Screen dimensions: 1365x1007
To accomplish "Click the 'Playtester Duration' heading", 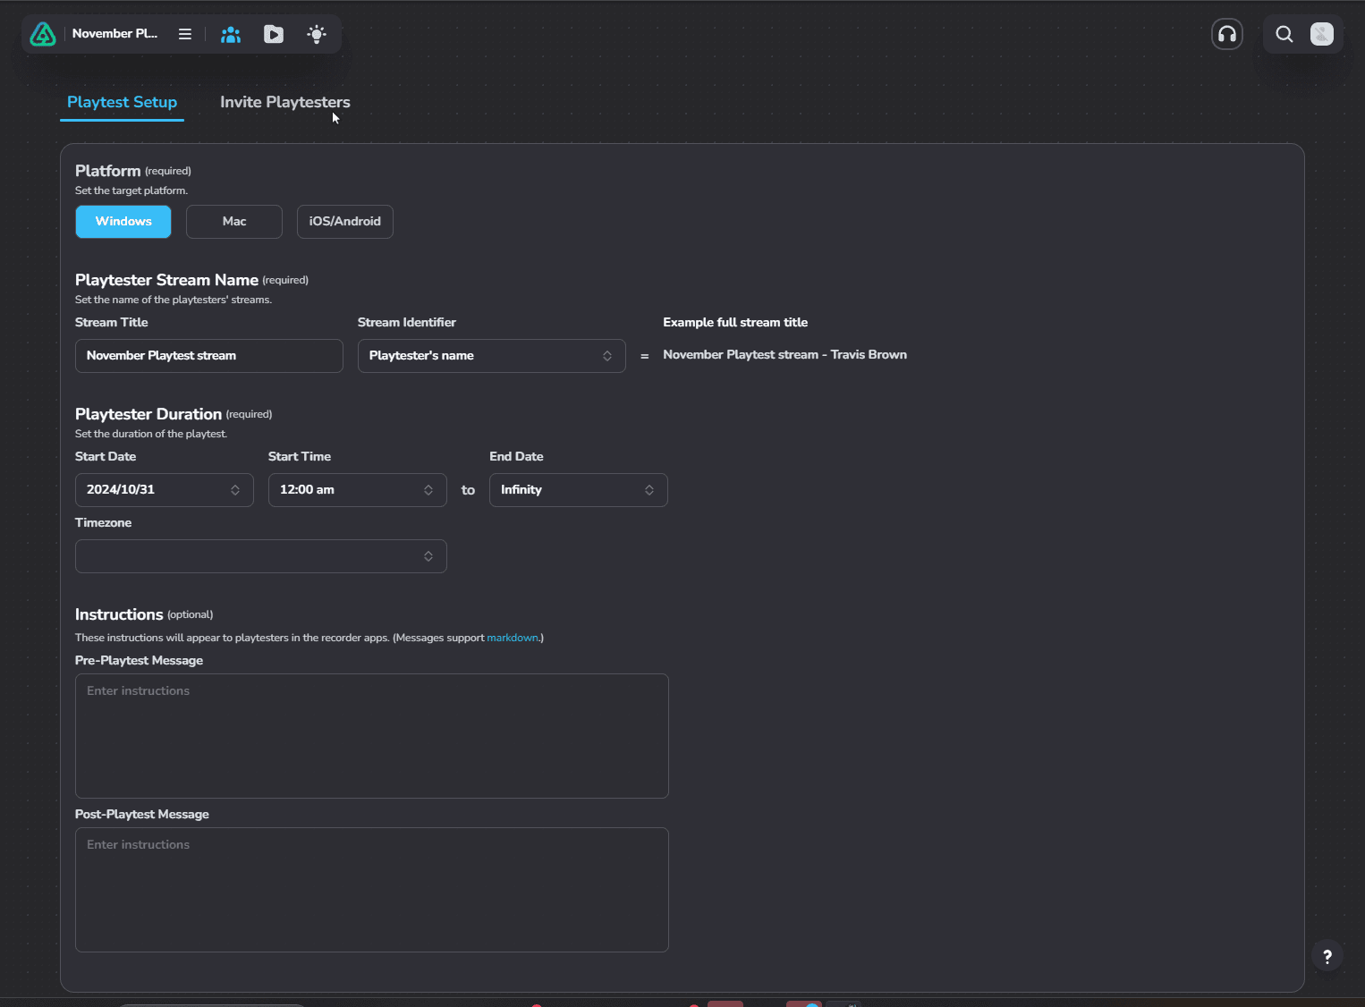I will (x=148, y=414).
